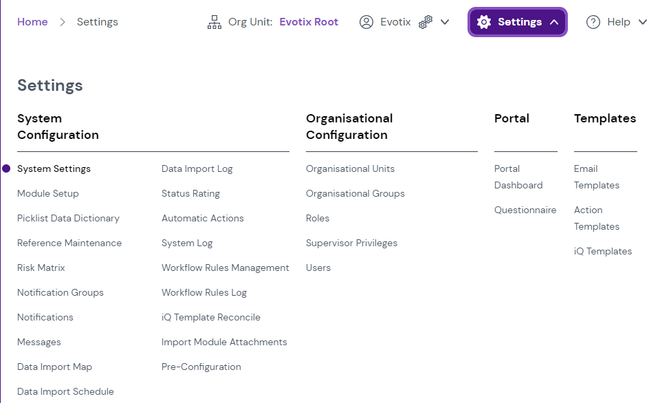
Task: Open Supervisor Privileges
Action: coord(351,243)
